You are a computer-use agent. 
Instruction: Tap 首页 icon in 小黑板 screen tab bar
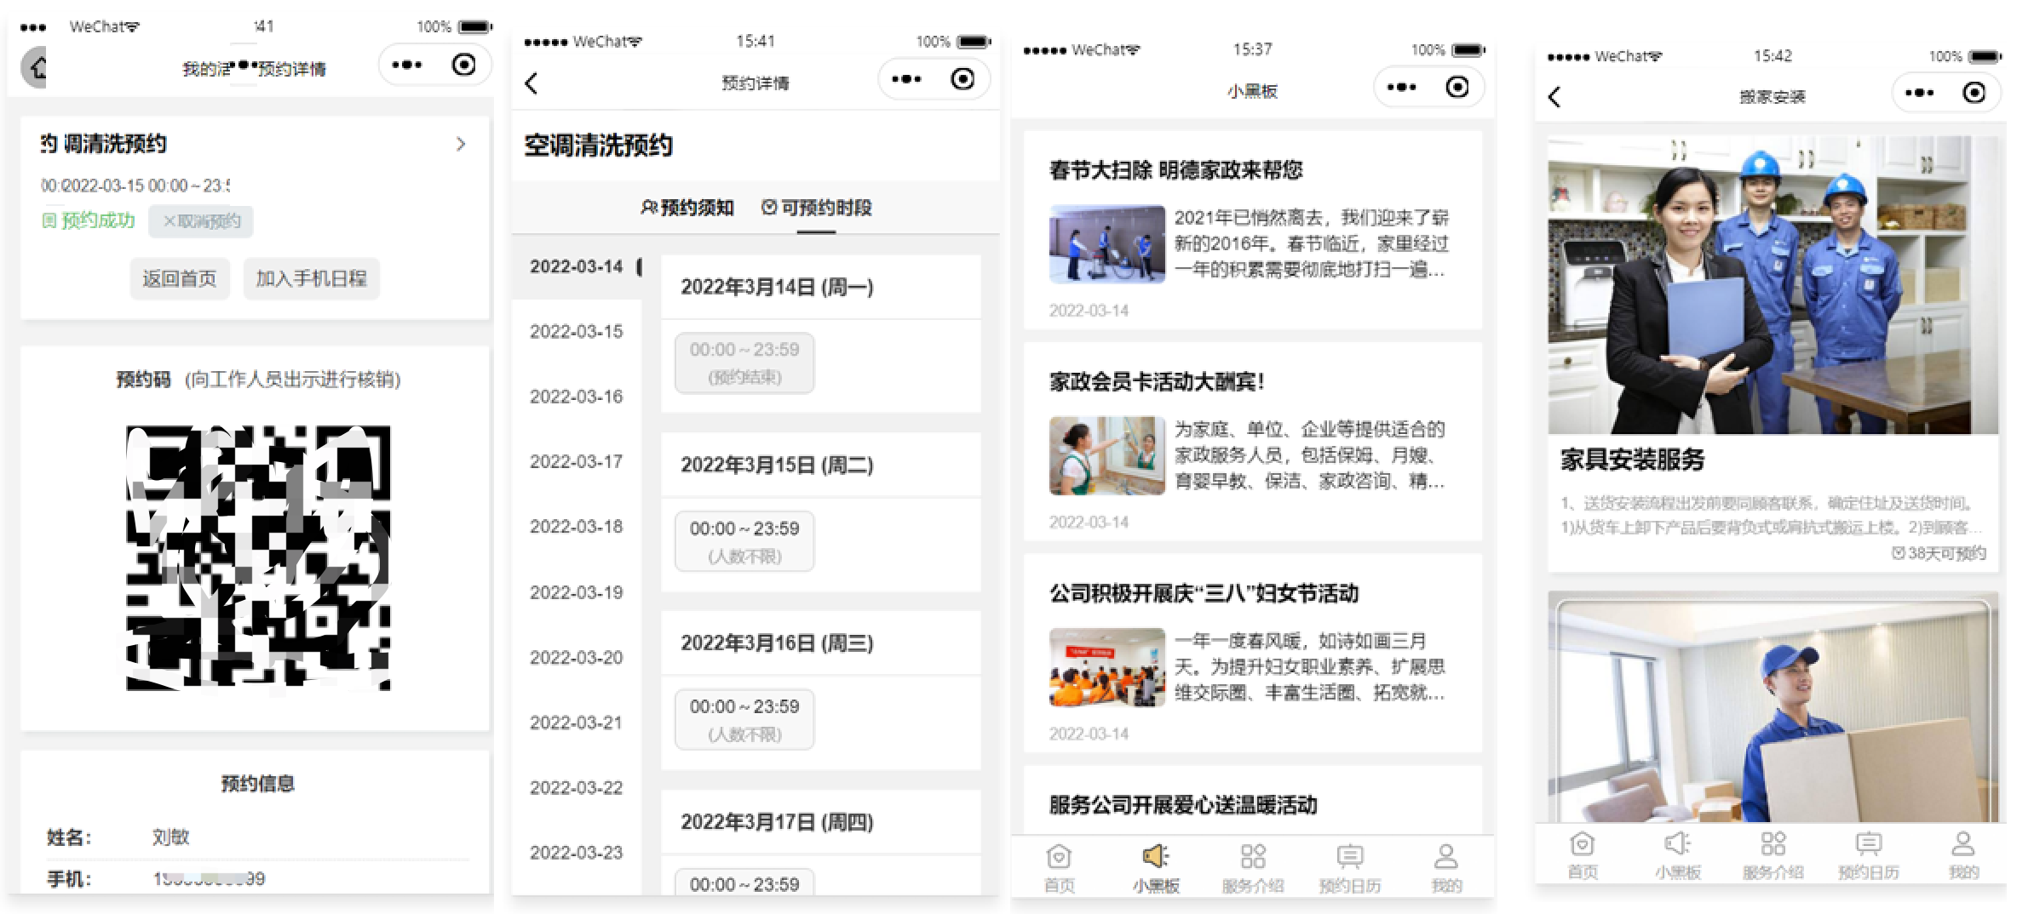(1059, 856)
